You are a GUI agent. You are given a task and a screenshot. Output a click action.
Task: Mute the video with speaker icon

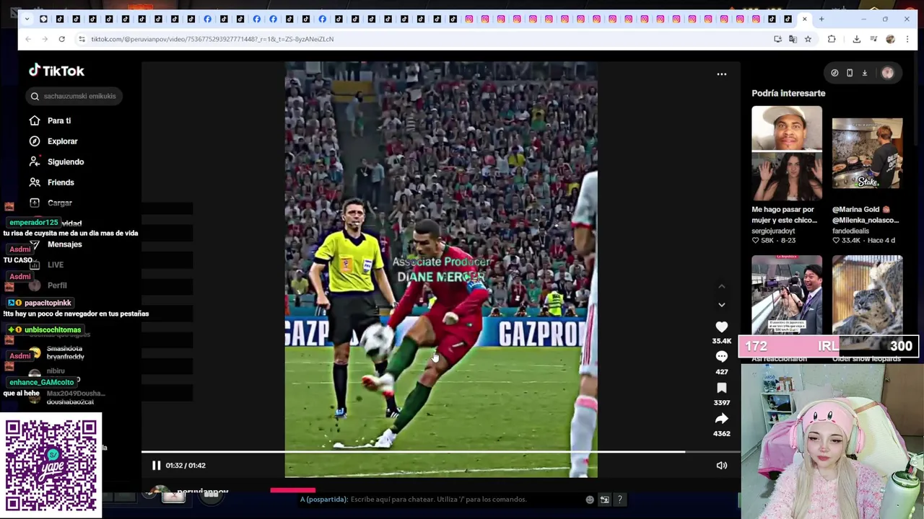(x=721, y=466)
